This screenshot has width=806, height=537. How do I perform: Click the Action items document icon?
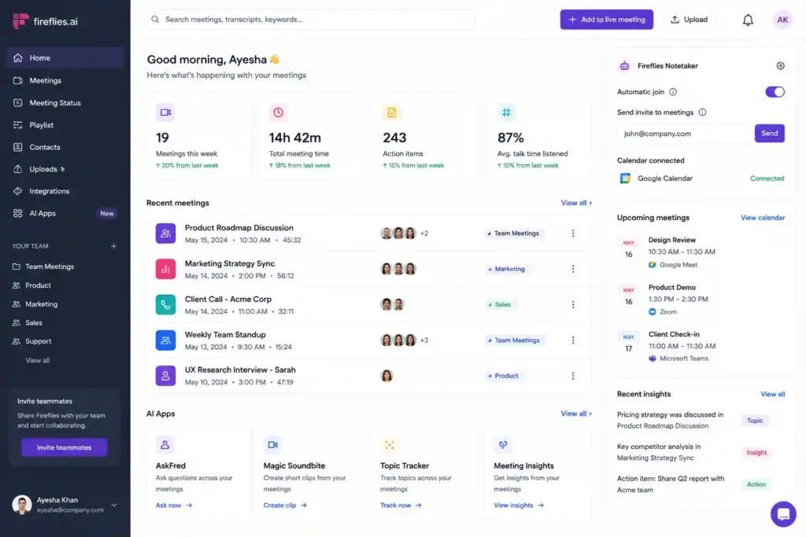click(392, 112)
